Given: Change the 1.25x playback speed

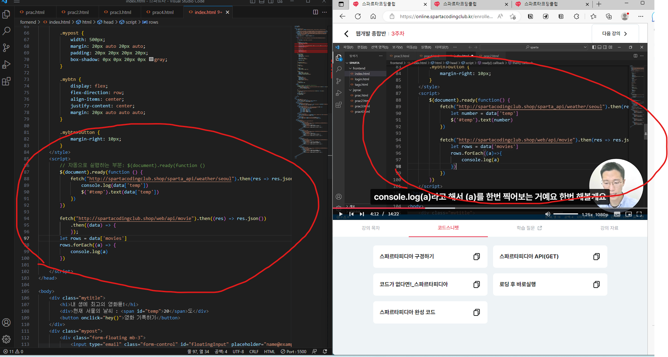Looking at the screenshot, I should (x=587, y=214).
